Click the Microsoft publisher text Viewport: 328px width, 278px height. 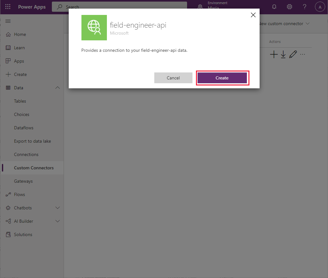(119, 33)
